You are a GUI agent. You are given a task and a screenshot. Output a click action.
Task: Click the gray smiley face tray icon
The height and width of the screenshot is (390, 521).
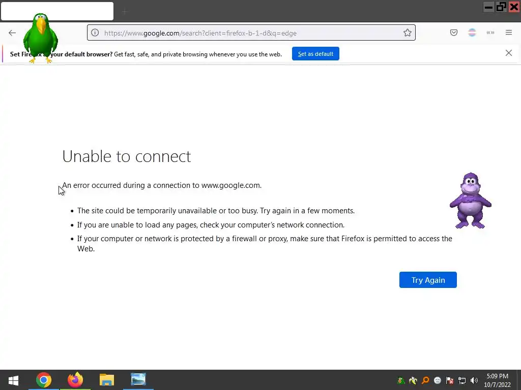pyautogui.click(x=438, y=380)
